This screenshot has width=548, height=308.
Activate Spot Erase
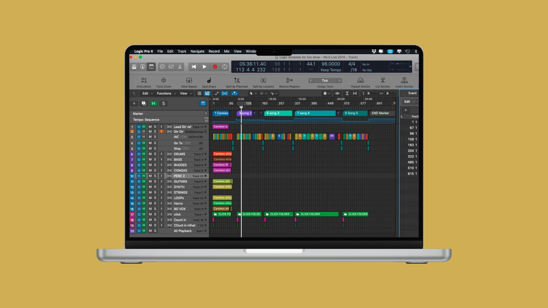click(x=209, y=80)
